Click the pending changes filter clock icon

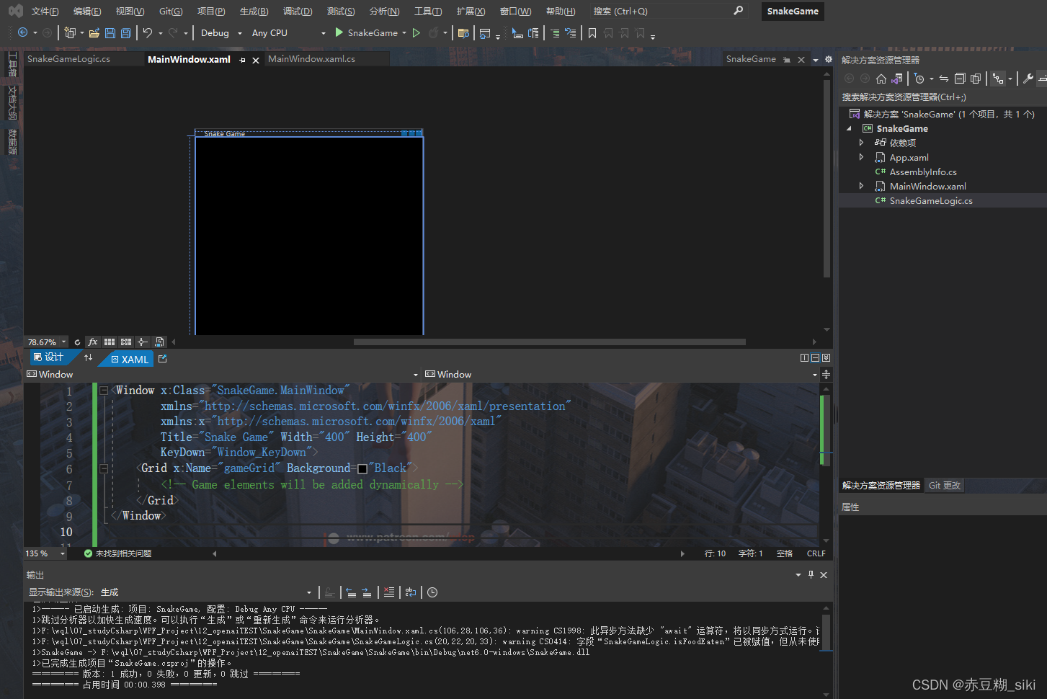click(919, 79)
